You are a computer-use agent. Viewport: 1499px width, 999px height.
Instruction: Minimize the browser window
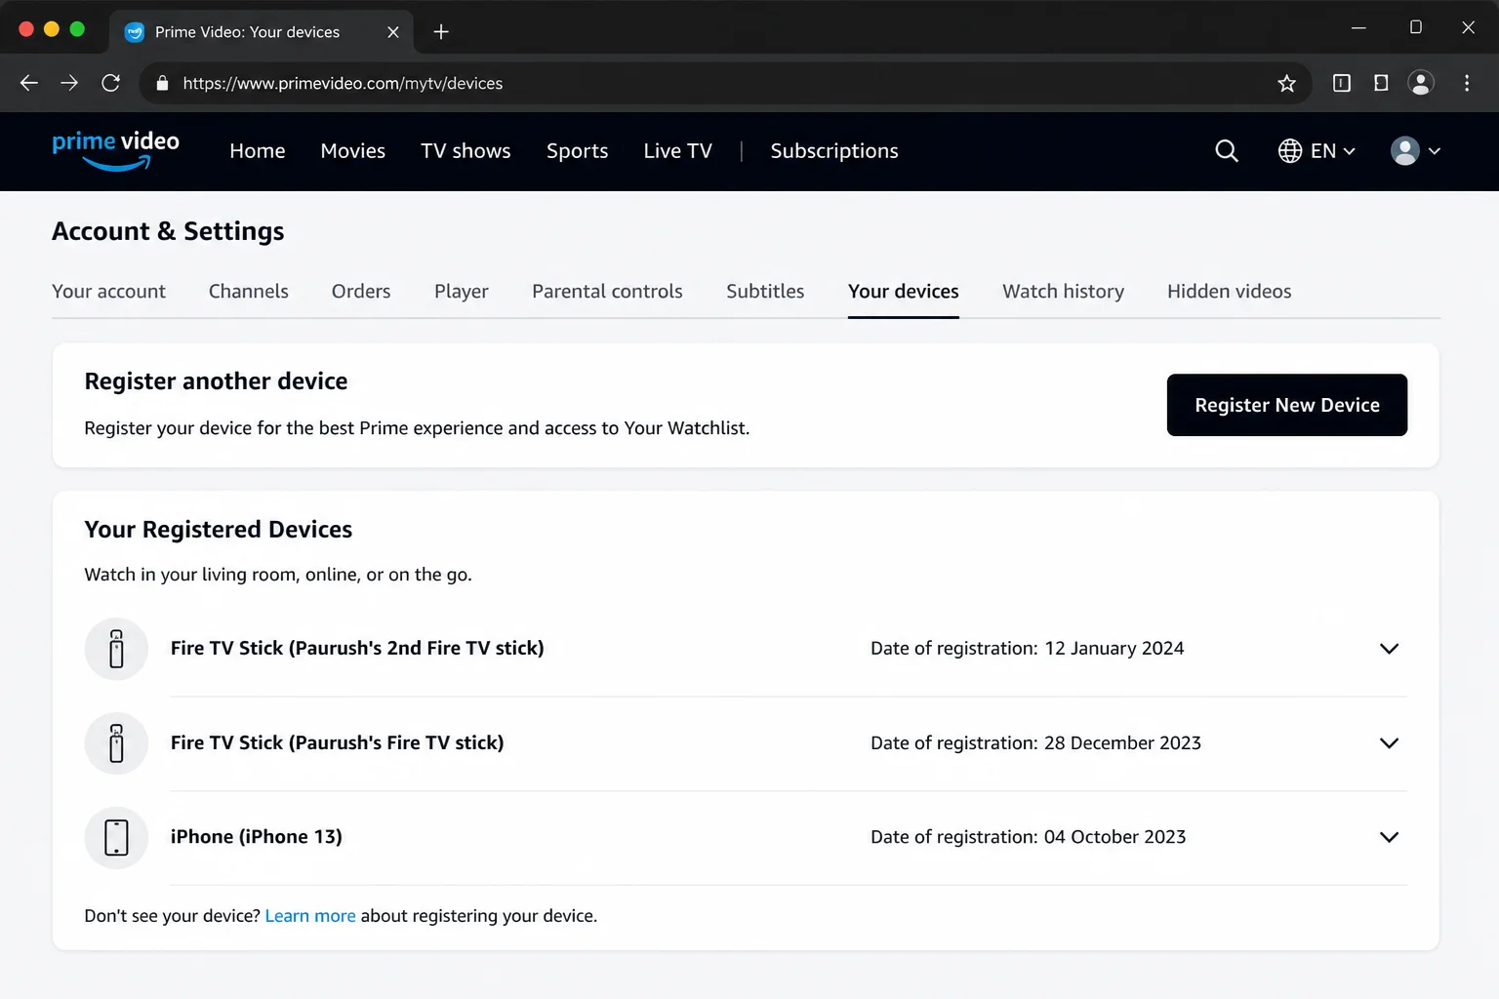(x=1358, y=27)
